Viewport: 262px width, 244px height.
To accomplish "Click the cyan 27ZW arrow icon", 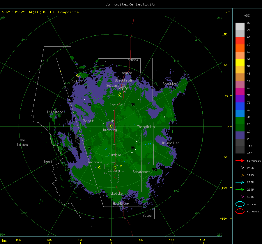I will pos(240,182).
